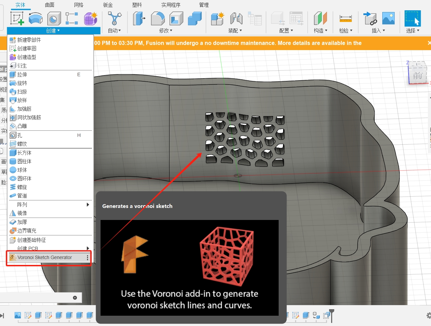Click New Component icon in 装配 group
431x326 pixels.
point(218,19)
